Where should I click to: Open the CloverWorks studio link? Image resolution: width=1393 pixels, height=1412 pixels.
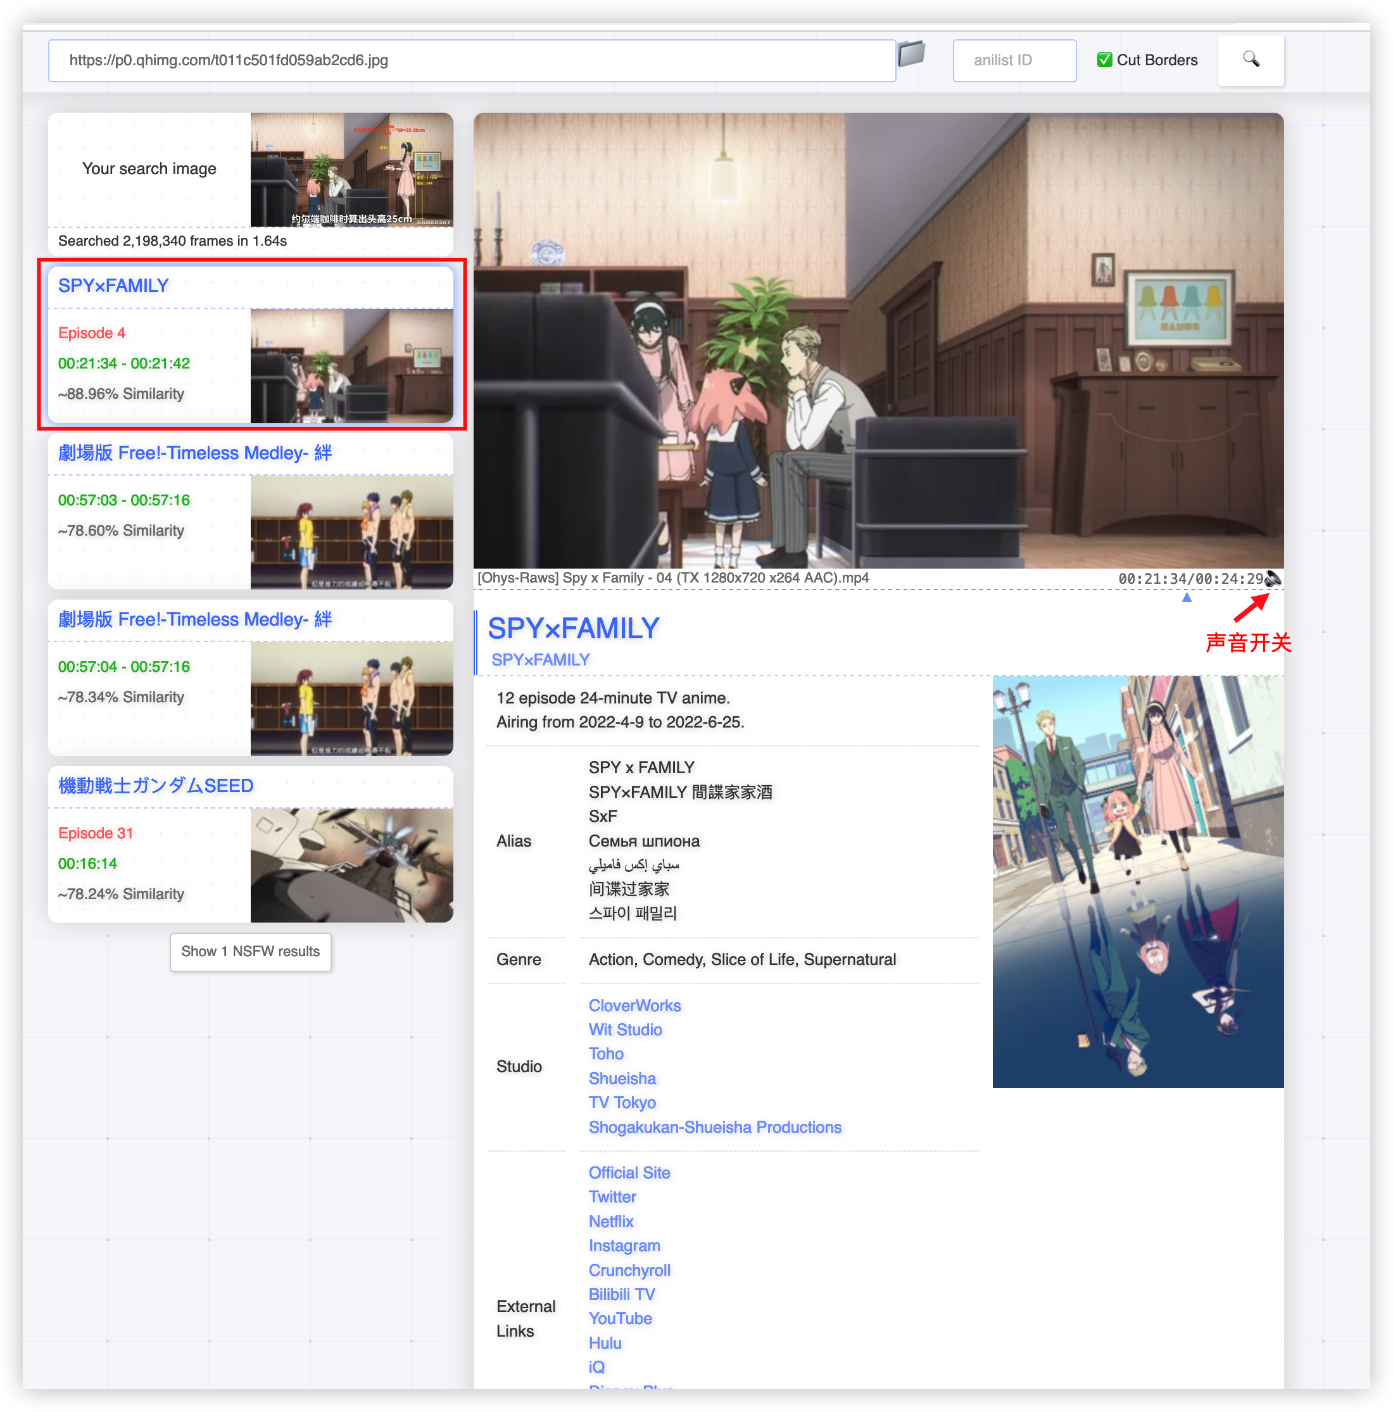coord(634,1005)
